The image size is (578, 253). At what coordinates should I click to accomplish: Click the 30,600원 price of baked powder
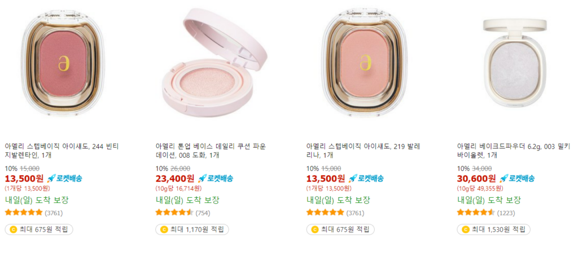[x=476, y=179]
